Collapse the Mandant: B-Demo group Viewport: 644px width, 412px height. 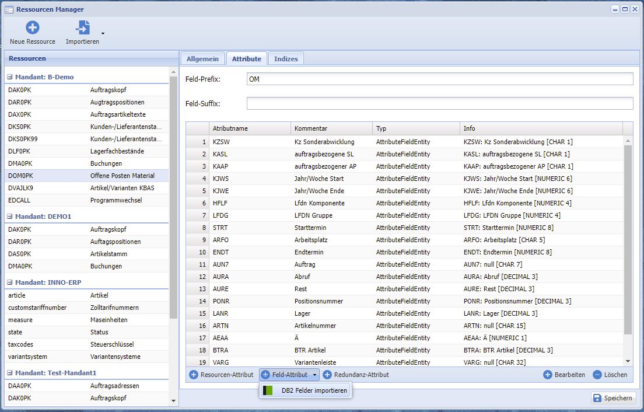tap(10, 77)
